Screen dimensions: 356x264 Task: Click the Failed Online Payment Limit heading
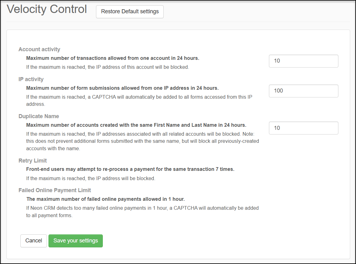(54, 190)
